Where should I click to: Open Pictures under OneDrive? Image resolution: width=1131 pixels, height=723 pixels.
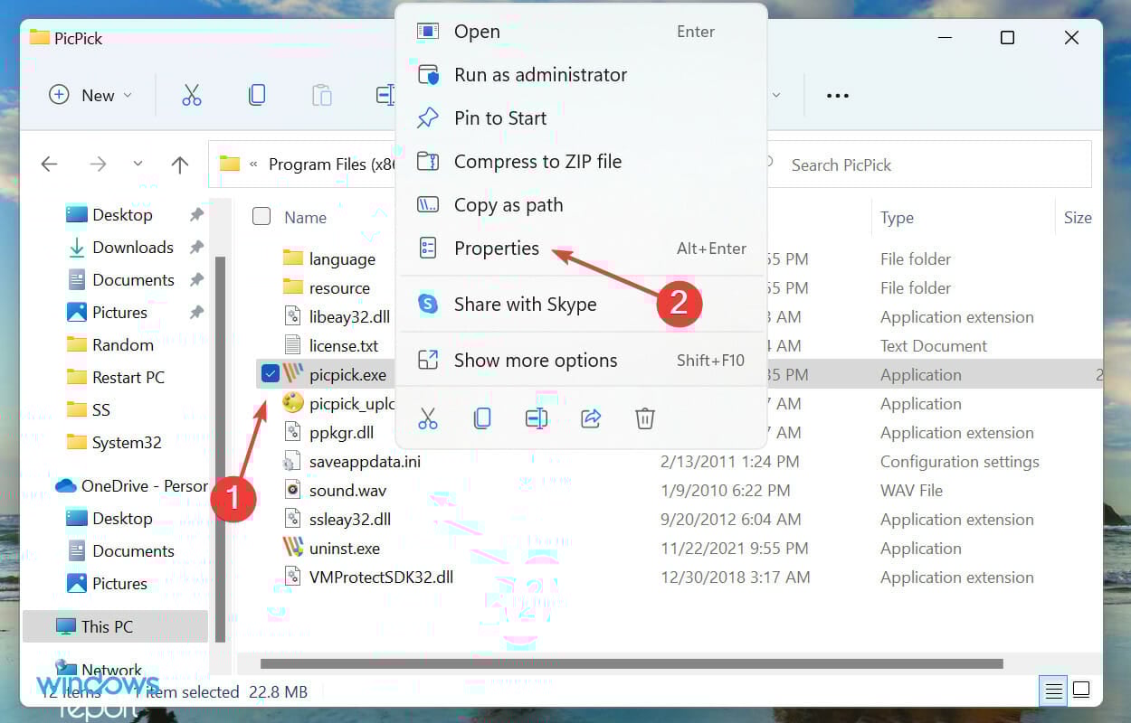click(119, 583)
